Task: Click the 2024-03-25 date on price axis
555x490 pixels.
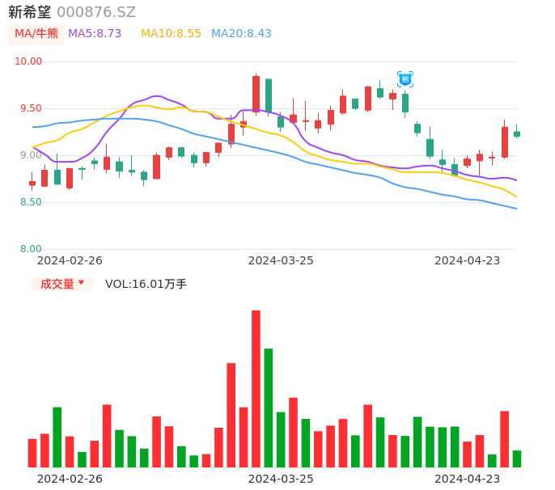Action: (281, 260)
